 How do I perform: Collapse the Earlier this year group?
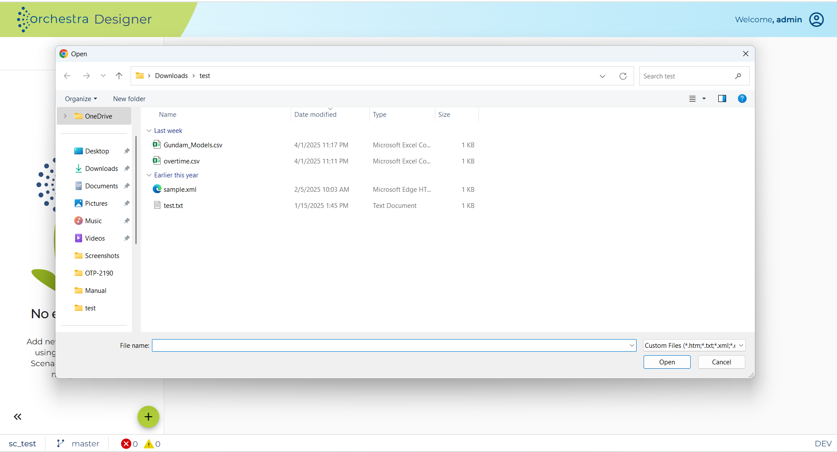point(149,175)
